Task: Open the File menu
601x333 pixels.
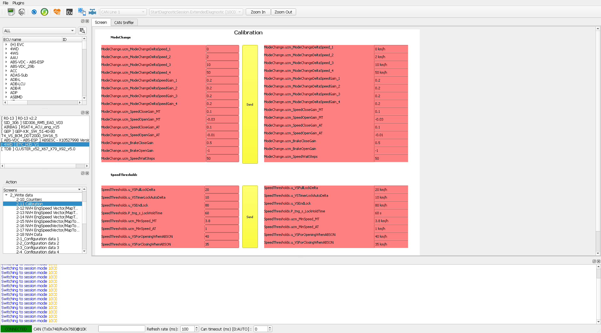Action: 6,3
